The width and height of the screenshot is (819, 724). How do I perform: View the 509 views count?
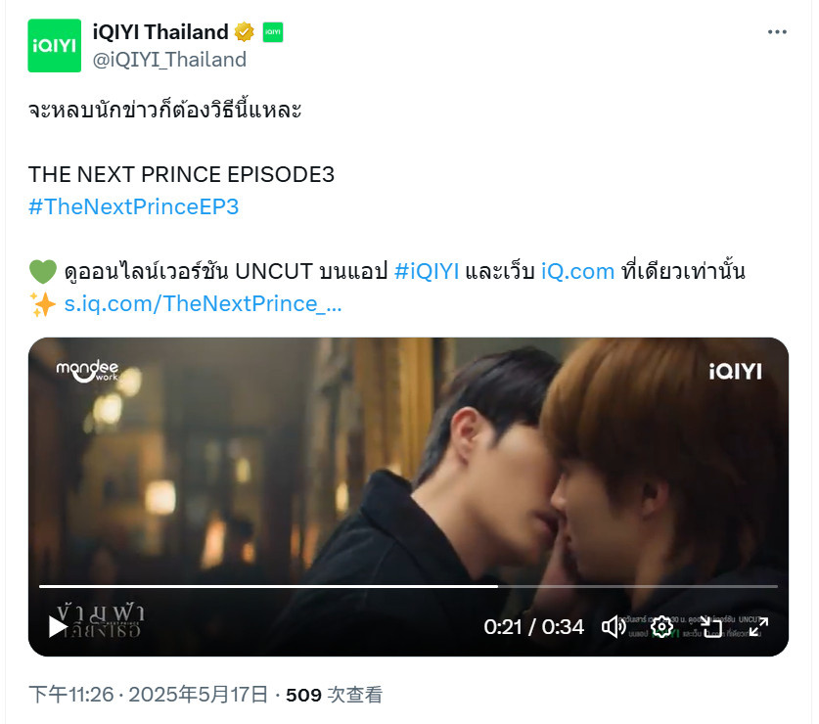pos(334,695)
